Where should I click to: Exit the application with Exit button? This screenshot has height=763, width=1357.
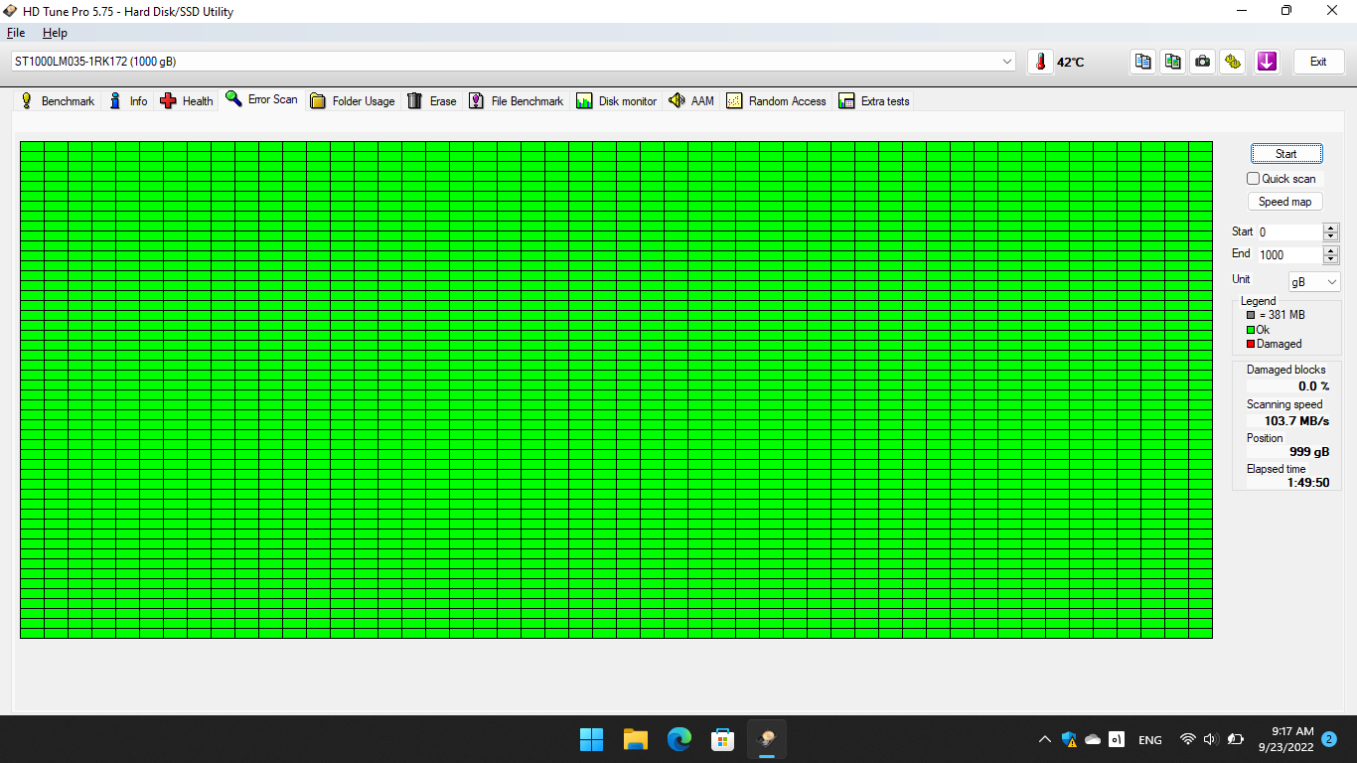click(x=1317, y=62)
